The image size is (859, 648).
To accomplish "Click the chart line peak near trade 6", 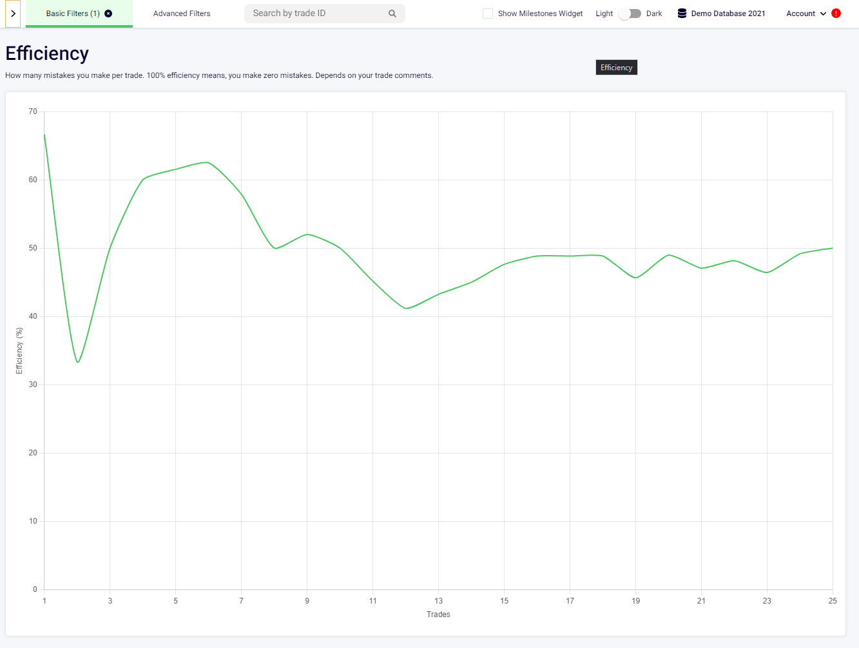I will 207,162.
